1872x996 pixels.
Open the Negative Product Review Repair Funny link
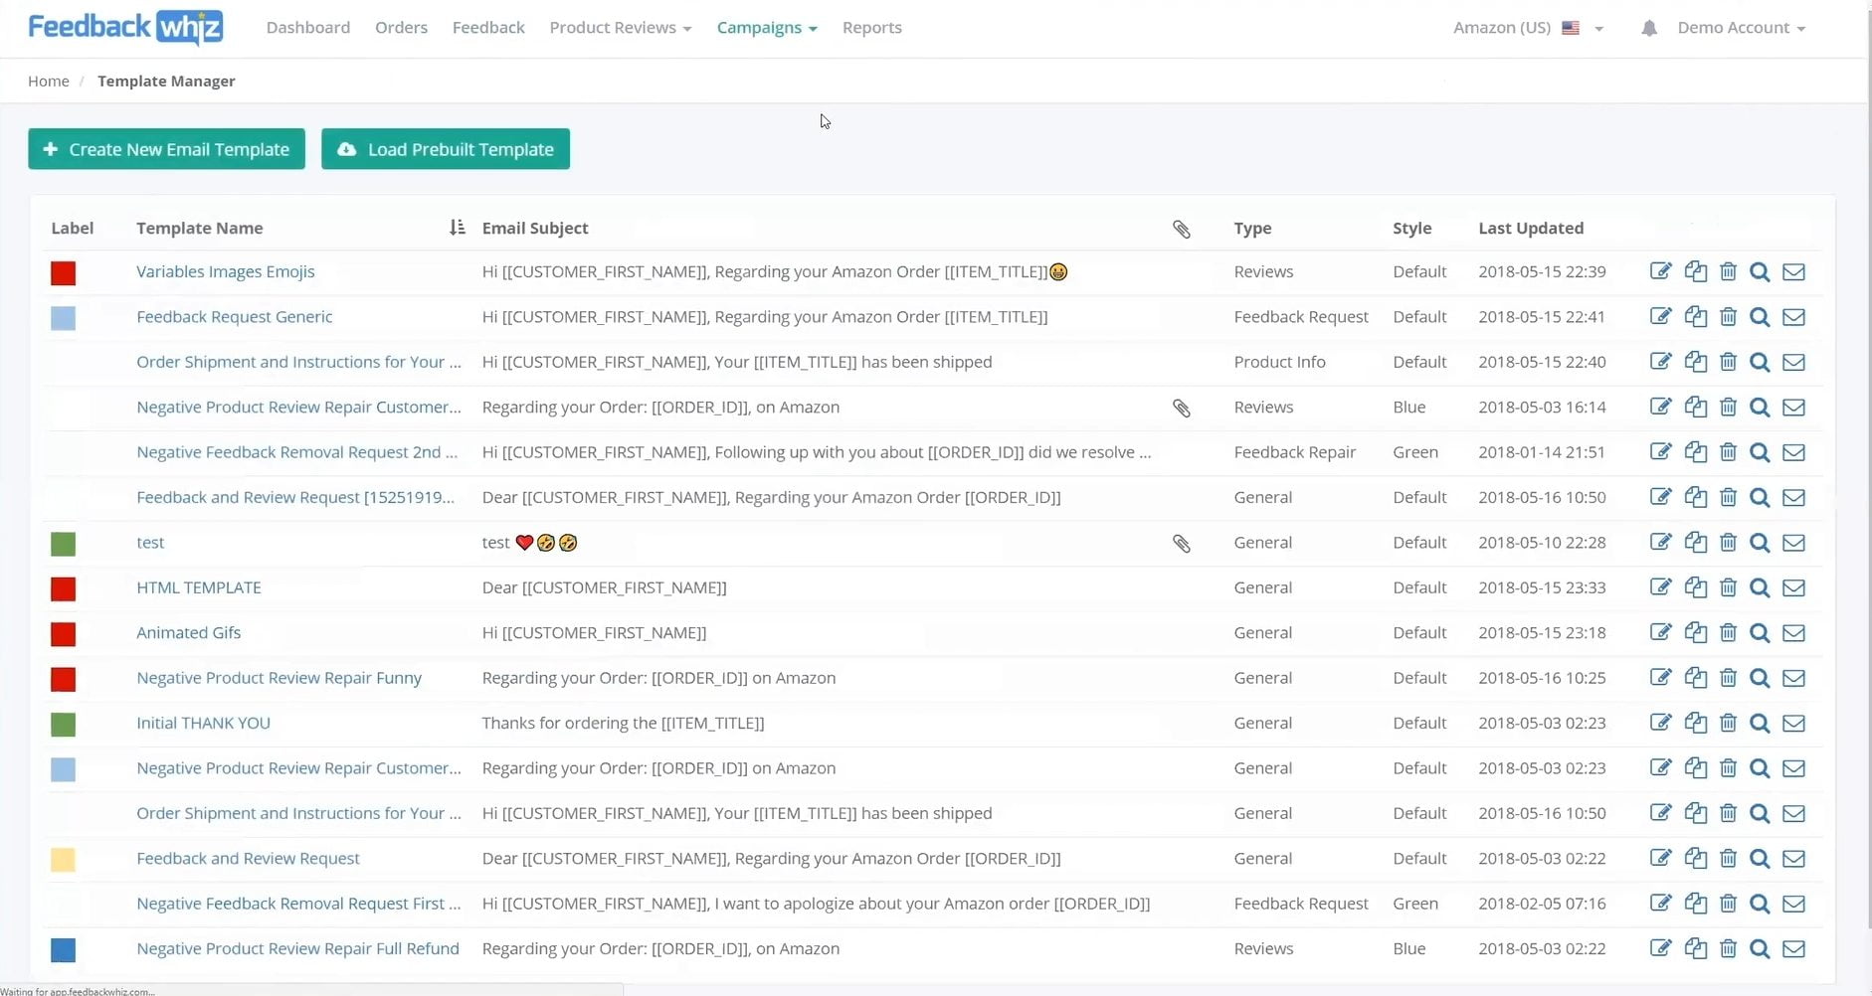(279, 678)
